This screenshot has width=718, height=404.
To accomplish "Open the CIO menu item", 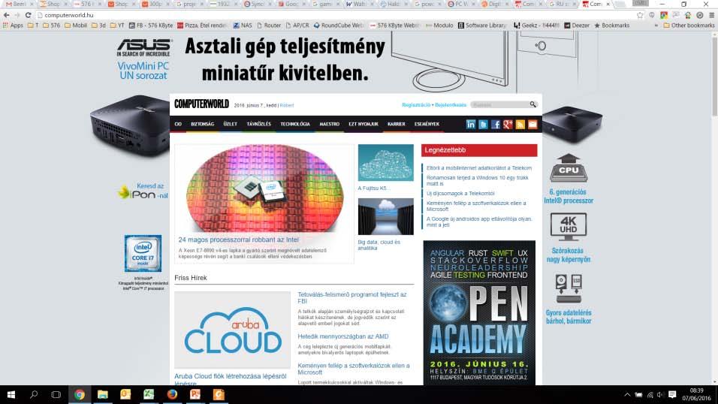I will pyautogui.click(x=178, y=124).
